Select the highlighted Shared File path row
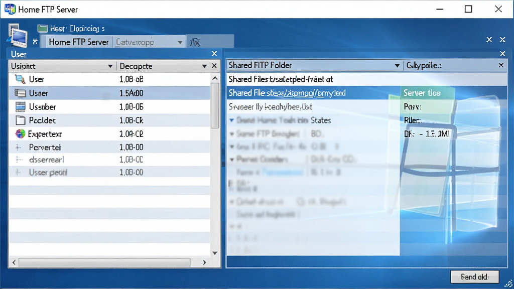Screen dimensions: 514x289 pyautogui.click(x=313, y=93)
